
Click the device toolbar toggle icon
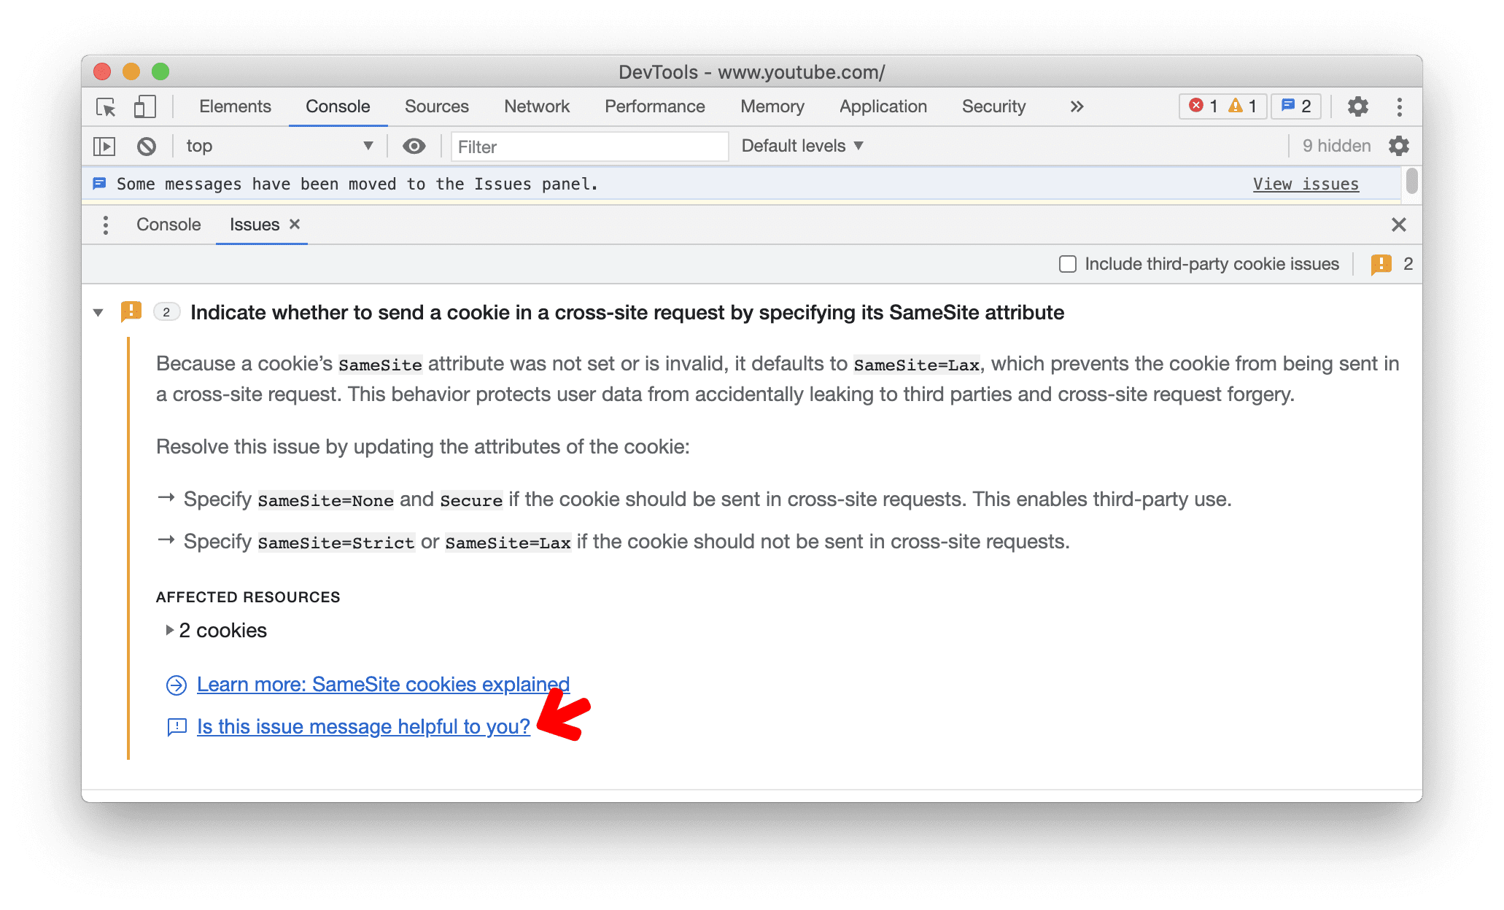pyautogui.click(x=143, y=105)
